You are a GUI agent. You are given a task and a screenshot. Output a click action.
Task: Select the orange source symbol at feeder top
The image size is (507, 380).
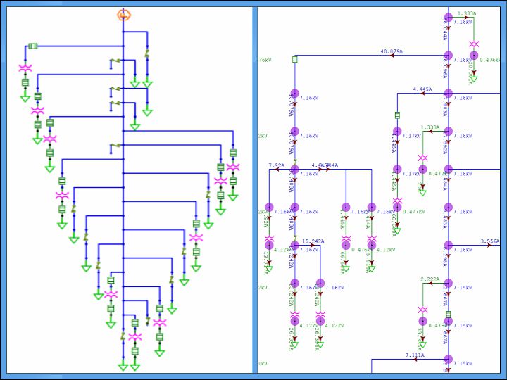[x=123, y=14]
